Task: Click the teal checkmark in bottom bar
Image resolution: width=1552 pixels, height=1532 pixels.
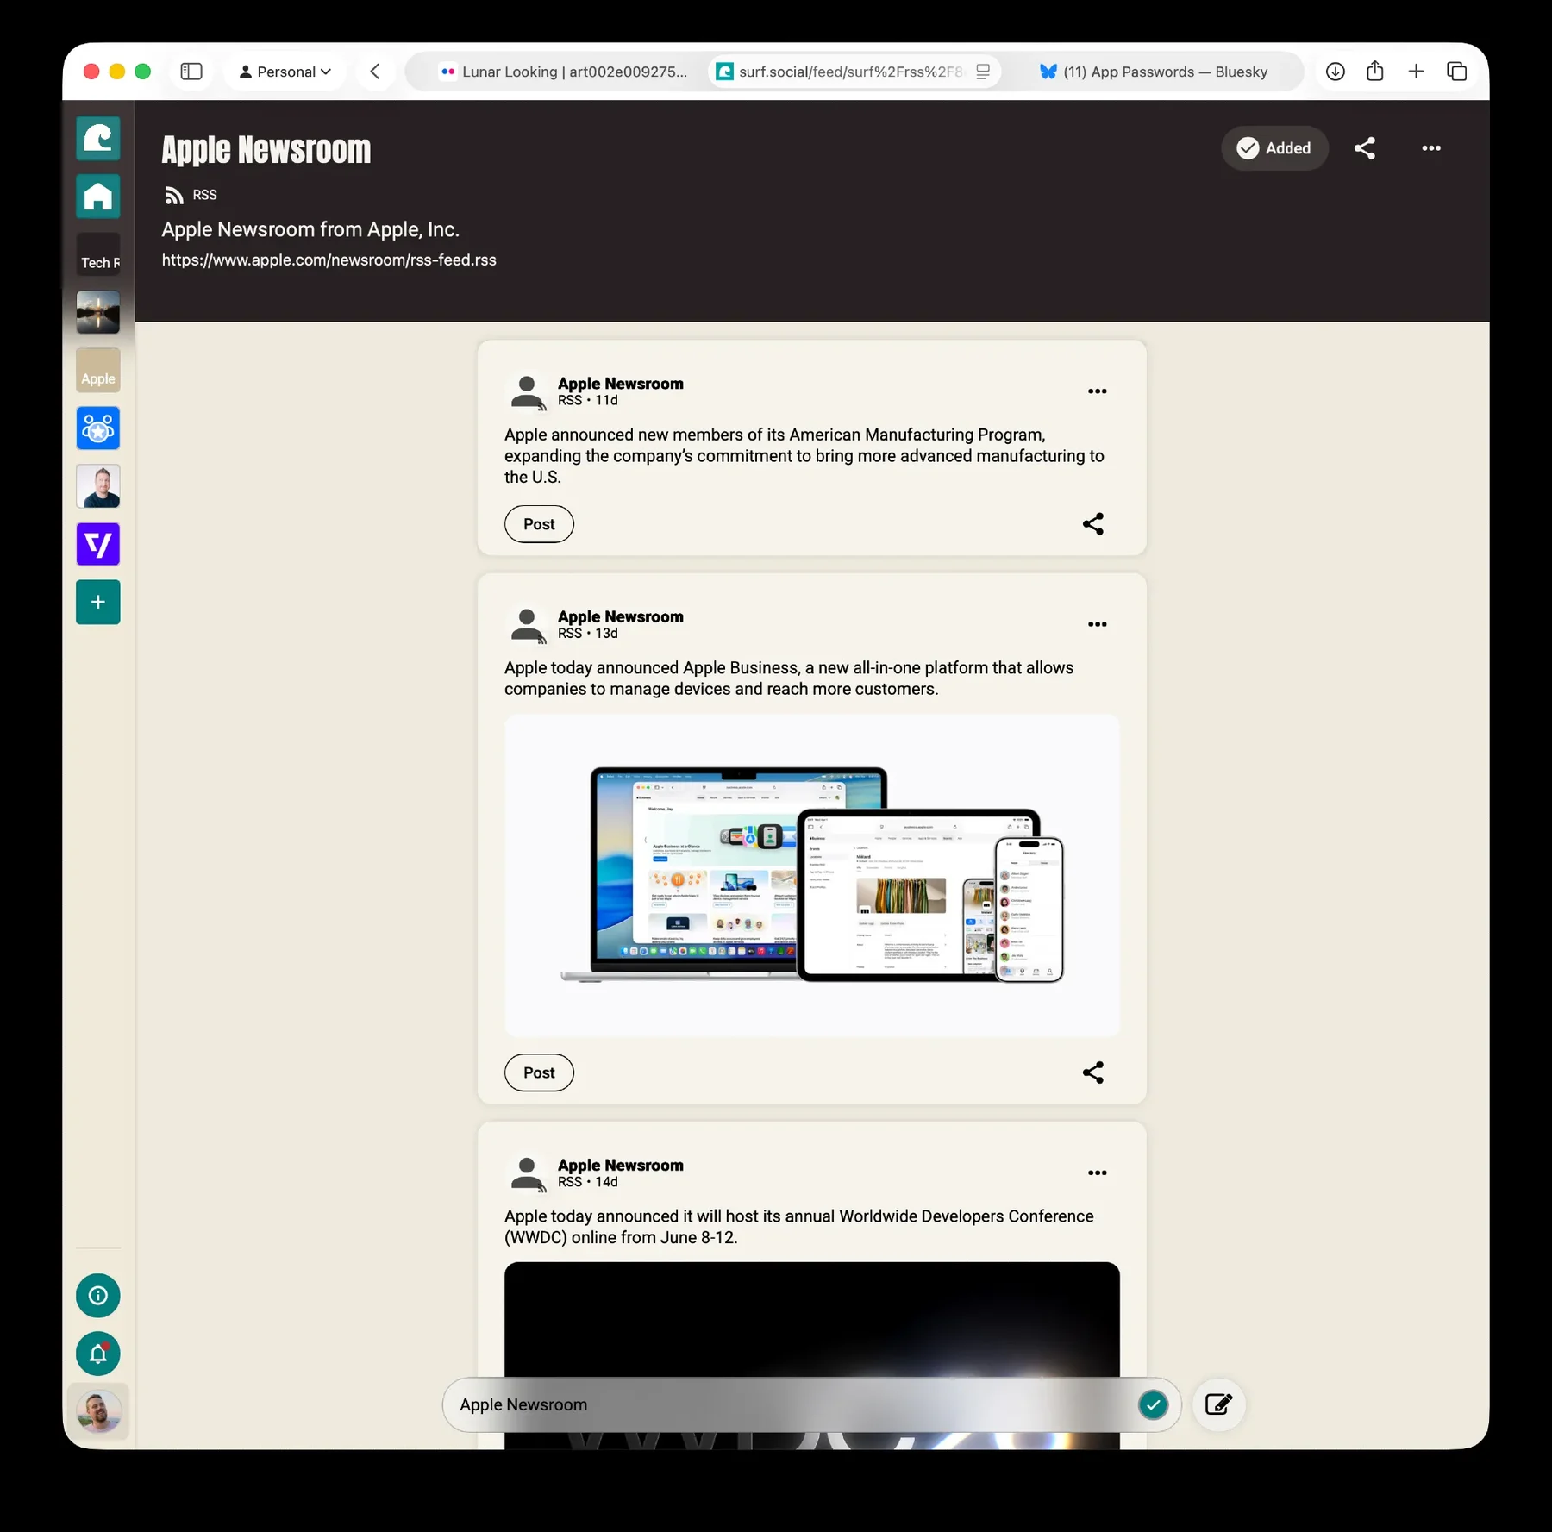Action: point(1153,1404)
